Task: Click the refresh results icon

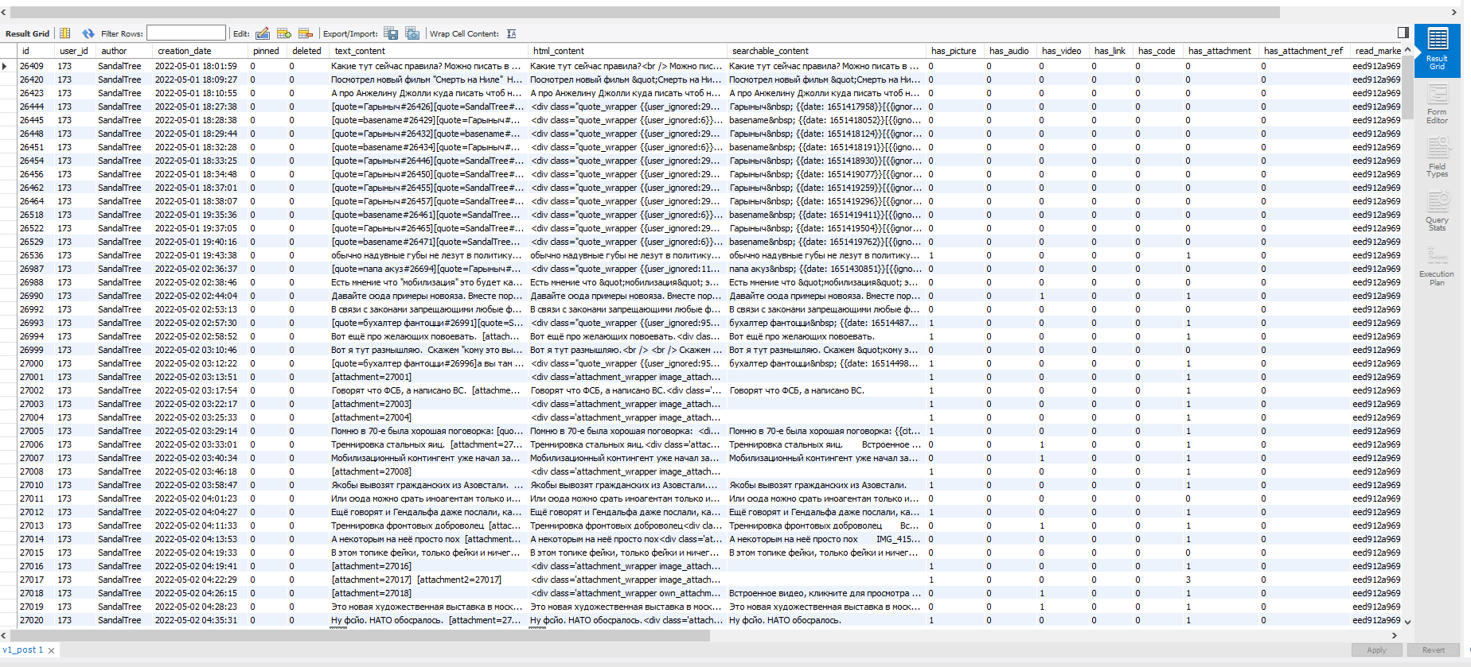Action: coord(88,33)
